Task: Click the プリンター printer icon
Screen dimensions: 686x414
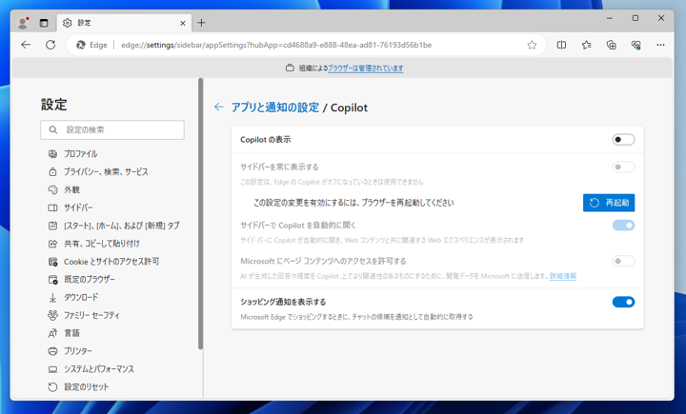Action: click(x=52, y=351)
